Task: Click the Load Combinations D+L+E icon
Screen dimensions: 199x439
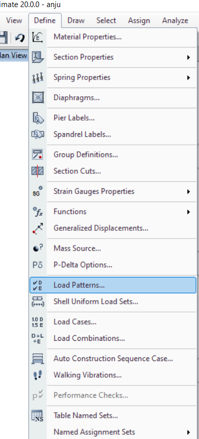Action: (38, 338)
